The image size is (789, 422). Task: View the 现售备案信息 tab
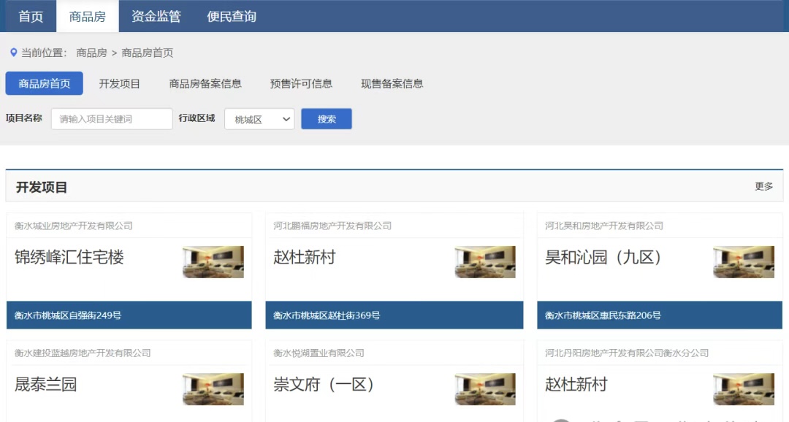pos(392,83)
